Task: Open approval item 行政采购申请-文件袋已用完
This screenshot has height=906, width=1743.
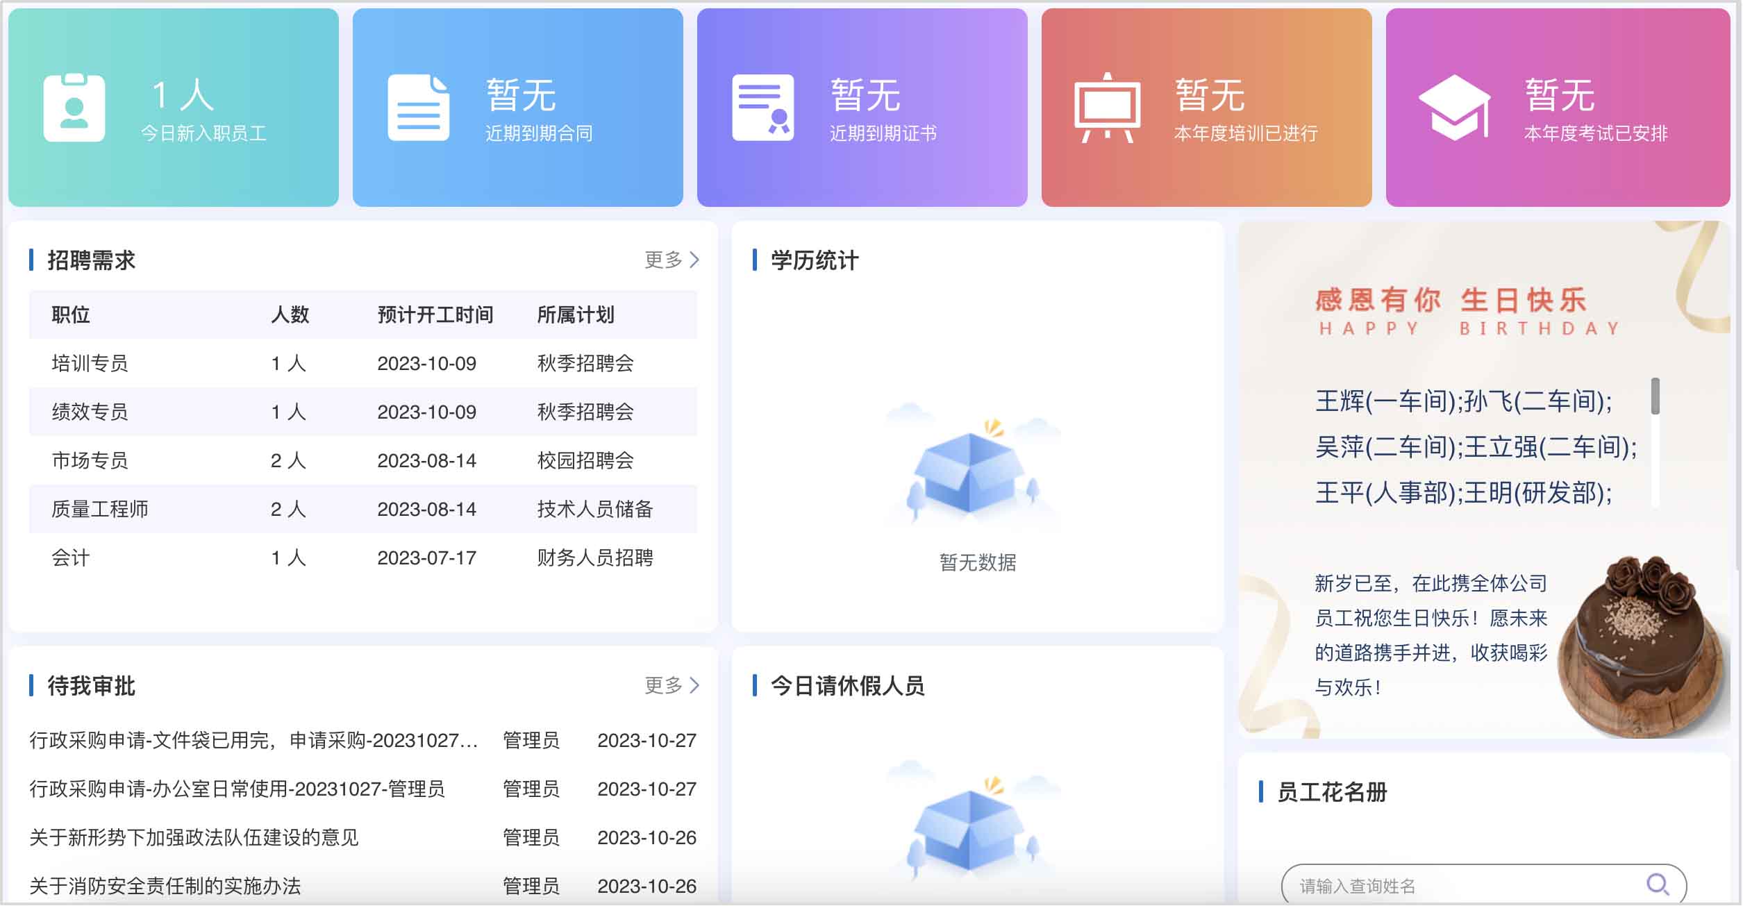Action: point(253,740)
